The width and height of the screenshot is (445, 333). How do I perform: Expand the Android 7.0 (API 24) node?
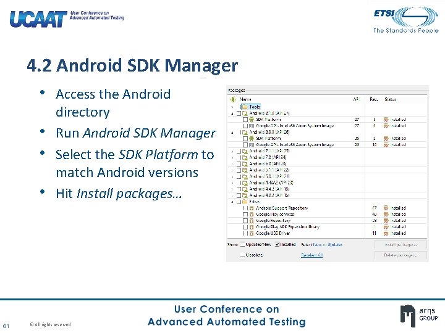232,158
